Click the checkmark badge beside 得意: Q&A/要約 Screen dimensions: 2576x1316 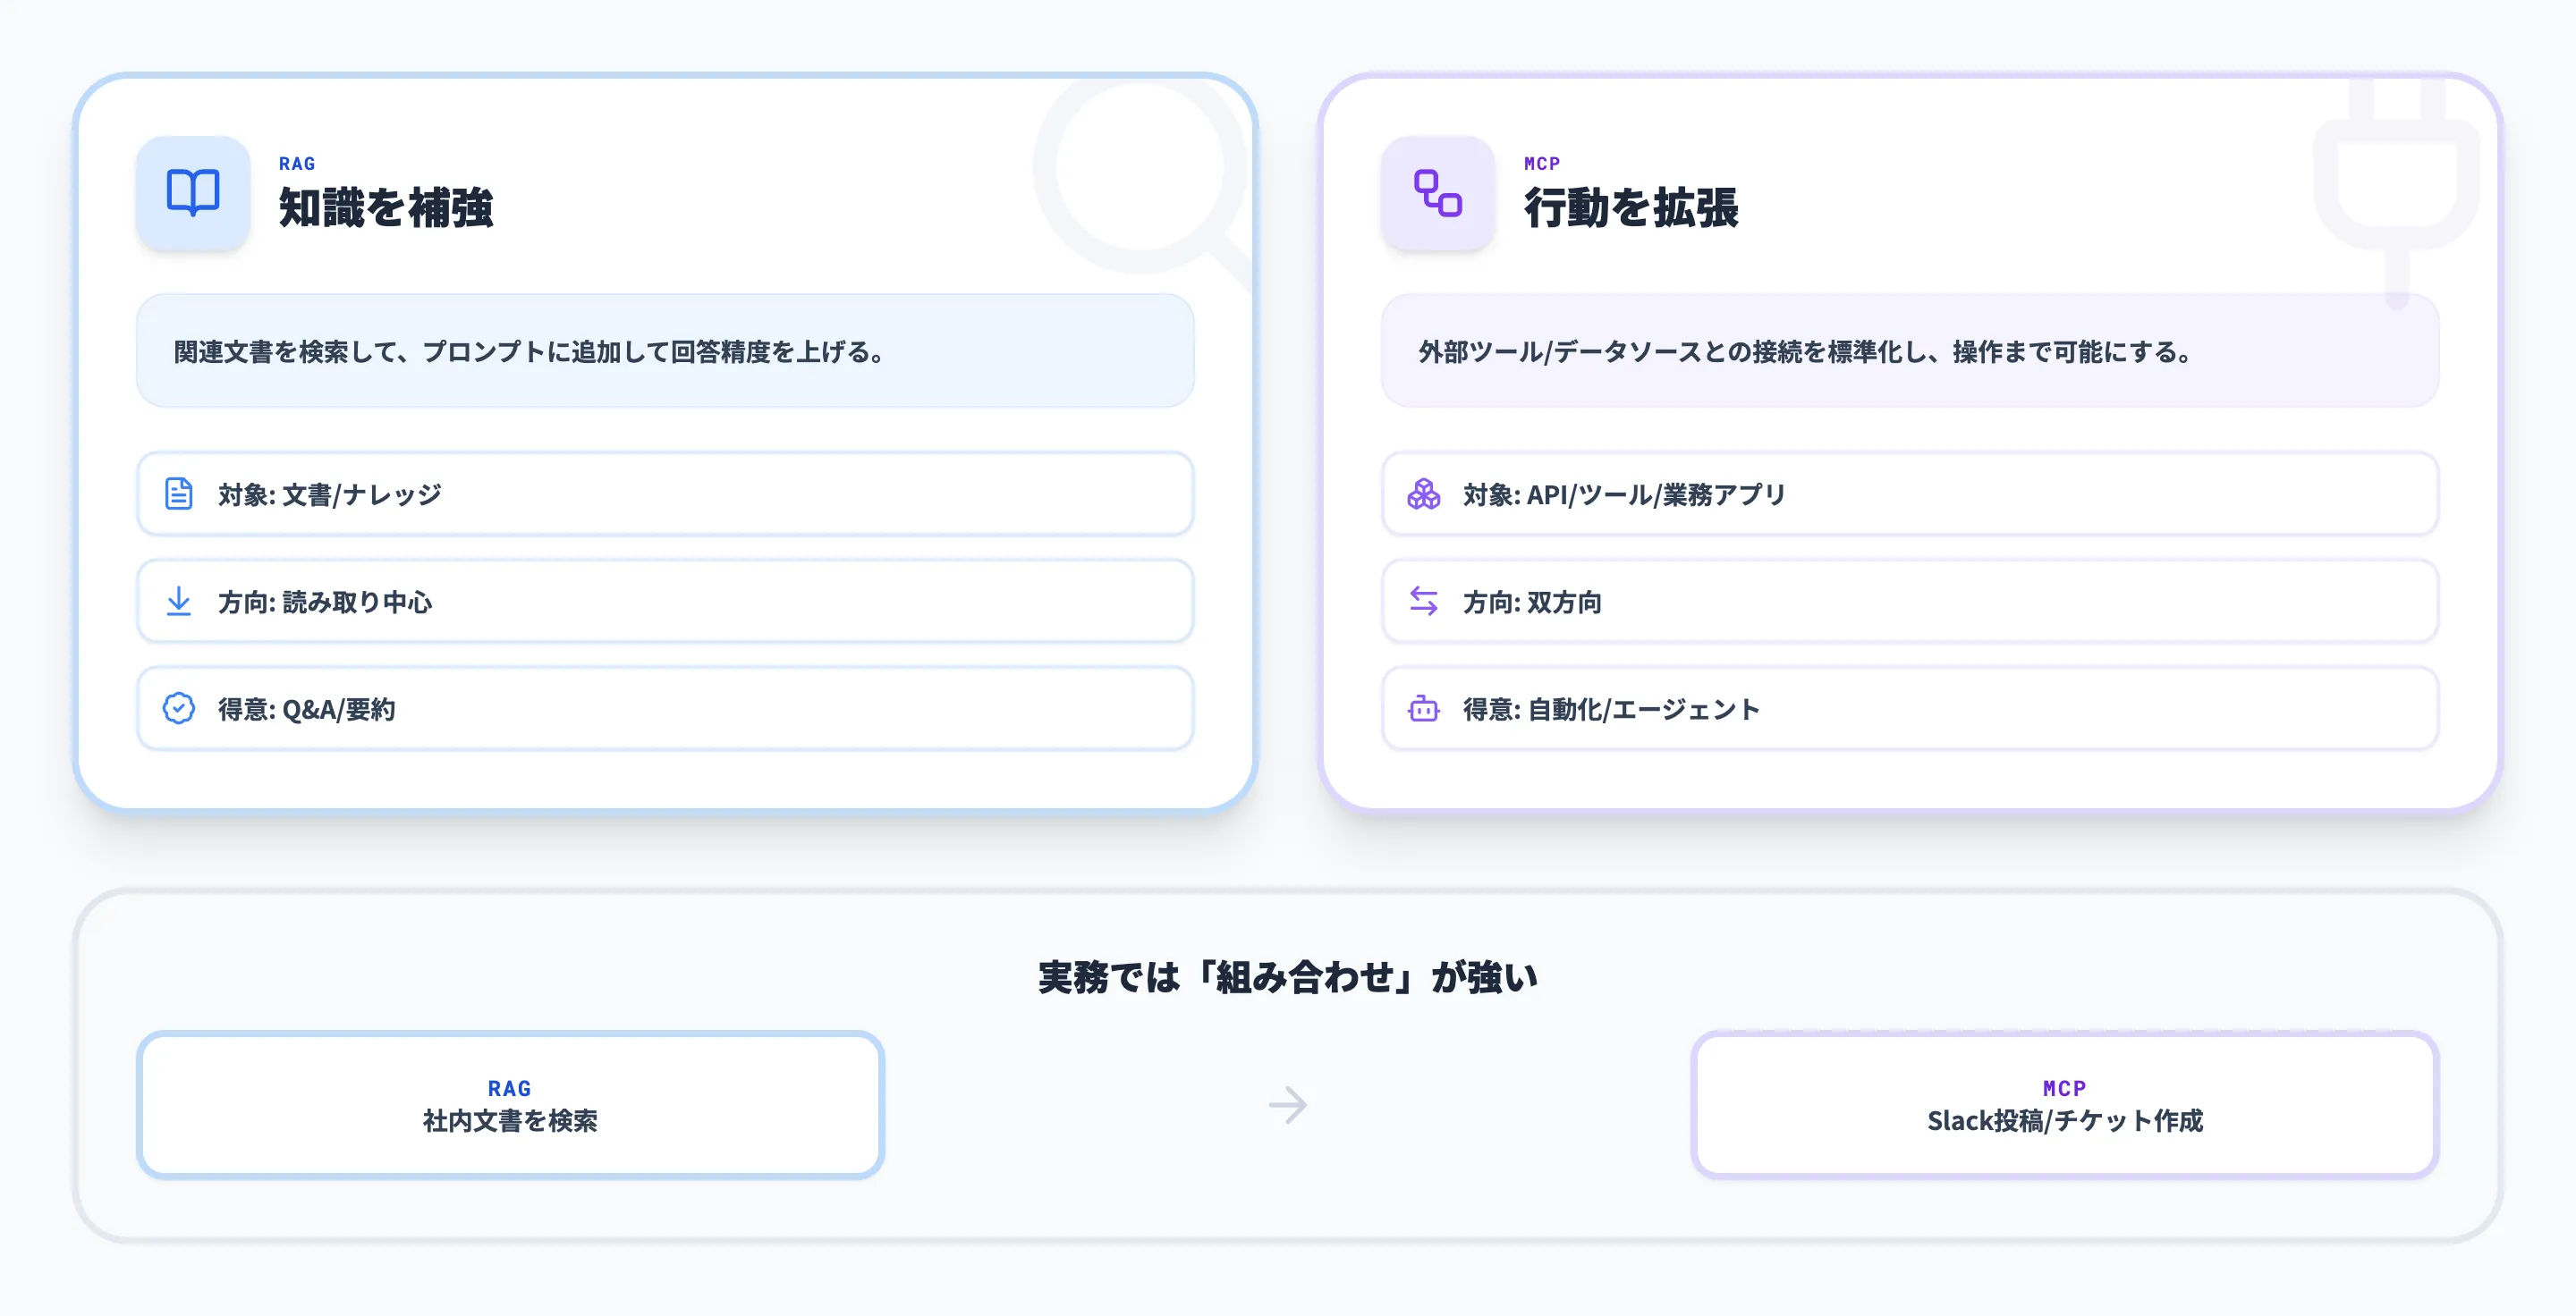pos(179,708)
